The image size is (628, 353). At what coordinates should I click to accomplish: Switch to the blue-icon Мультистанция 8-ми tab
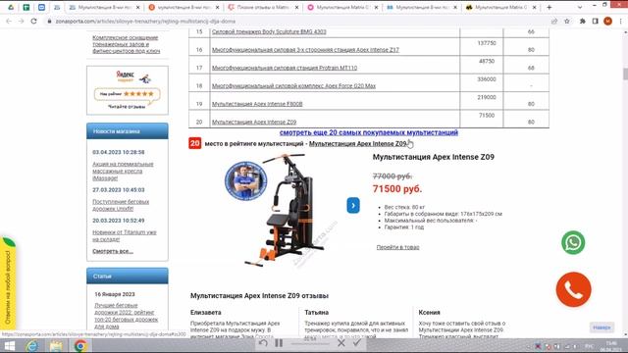tap(422, 7)
